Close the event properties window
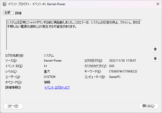 click(158, 4)
